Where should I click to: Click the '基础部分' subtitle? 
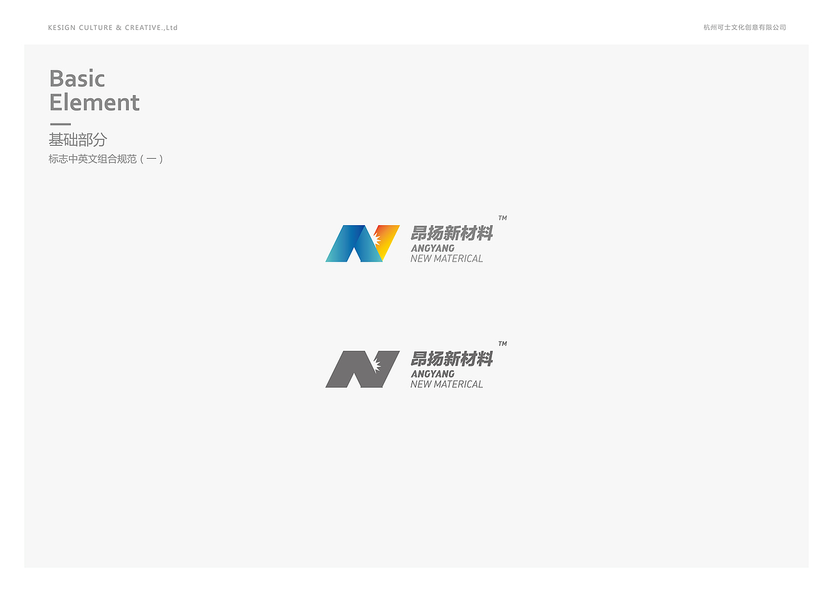tap(77, 139)
